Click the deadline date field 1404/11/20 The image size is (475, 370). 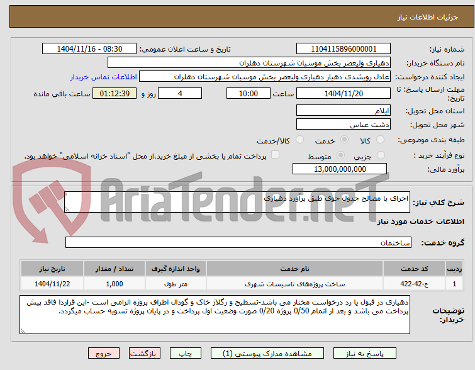[x=344, y=93]
